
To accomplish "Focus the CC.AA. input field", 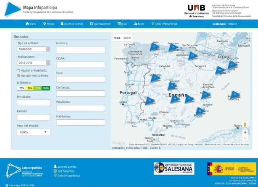I will [81, 65].
